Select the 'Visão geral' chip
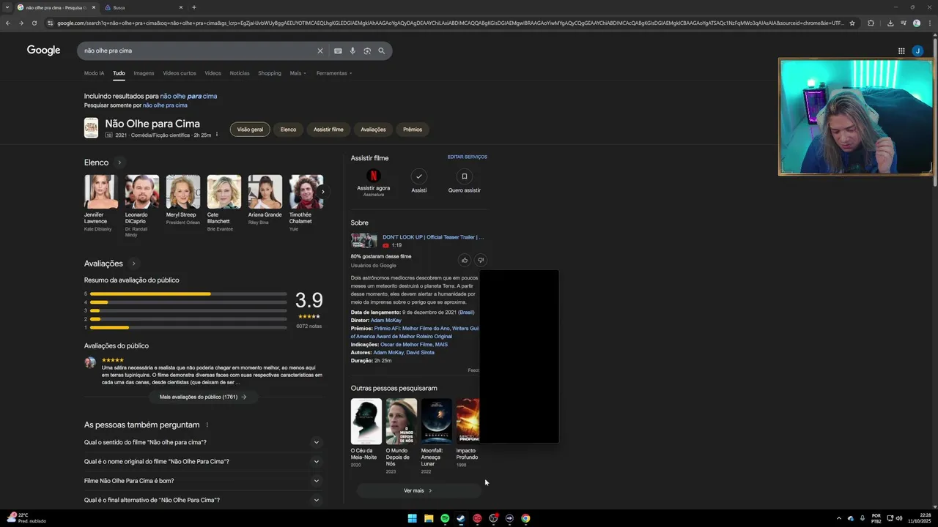 (x=250, y=130)
